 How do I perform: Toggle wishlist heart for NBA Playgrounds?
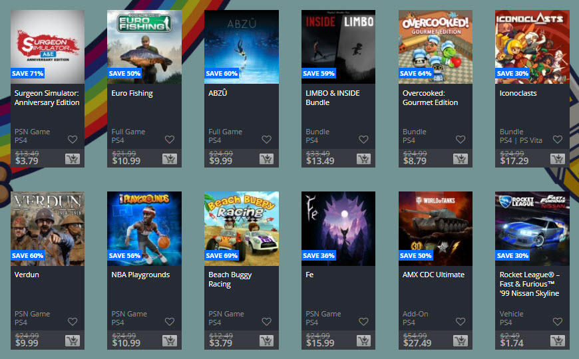[170, 322]
